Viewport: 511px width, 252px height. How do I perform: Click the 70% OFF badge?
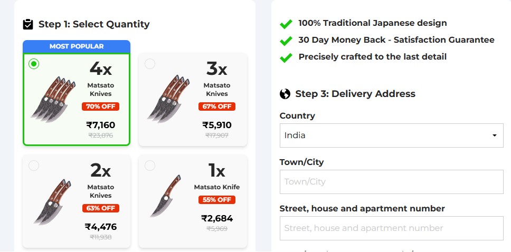pyautogui.click(x=100, y=106)
